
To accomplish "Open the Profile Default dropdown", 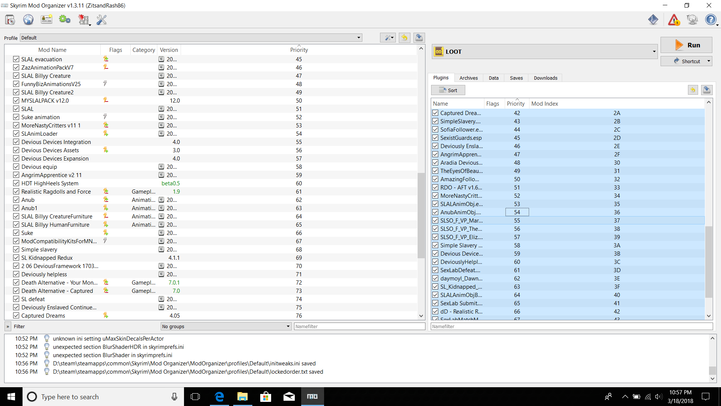I will tap(191, 38).
